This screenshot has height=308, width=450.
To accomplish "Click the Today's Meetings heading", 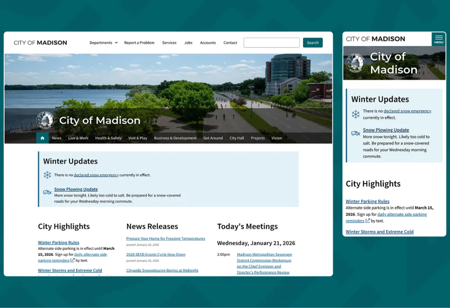I will [x=247, y=226].
